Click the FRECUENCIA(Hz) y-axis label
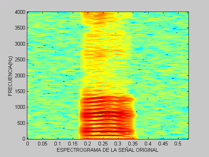The width and height of the screenshot is (209, 157). 10,76
